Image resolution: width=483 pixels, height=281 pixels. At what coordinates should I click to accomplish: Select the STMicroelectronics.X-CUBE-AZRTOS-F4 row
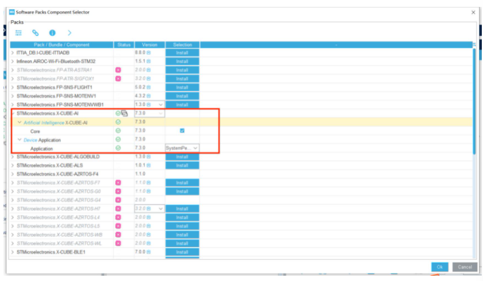click(58, 174)
